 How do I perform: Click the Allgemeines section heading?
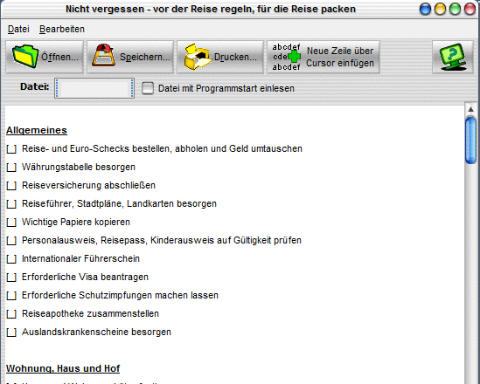pos(37,130)
